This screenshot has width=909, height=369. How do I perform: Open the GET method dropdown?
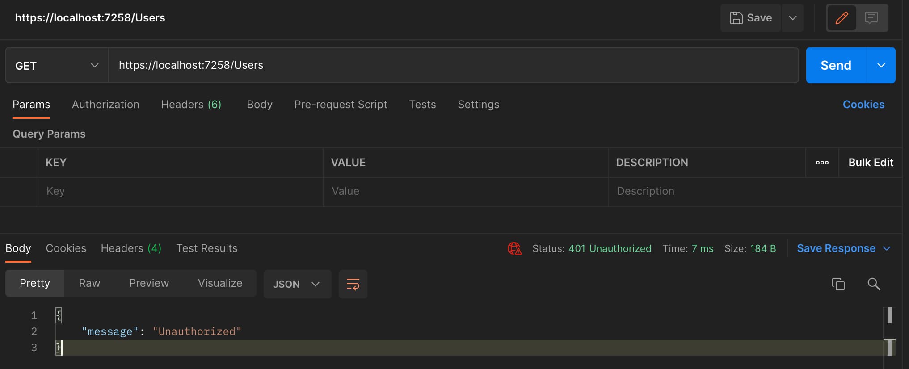coord(57,66)
